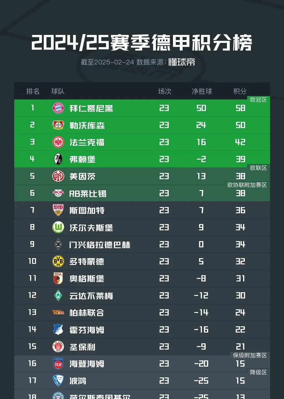Click the Bayern Munich club crest
This screenshot has width=284, height=399.
[58, 108]
